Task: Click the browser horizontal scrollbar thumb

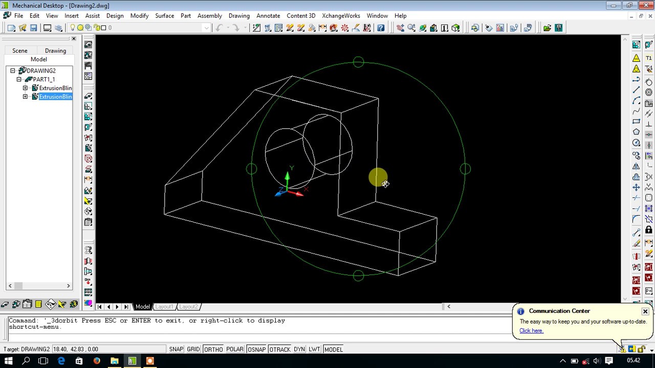Action: click(x=18, y=286)
